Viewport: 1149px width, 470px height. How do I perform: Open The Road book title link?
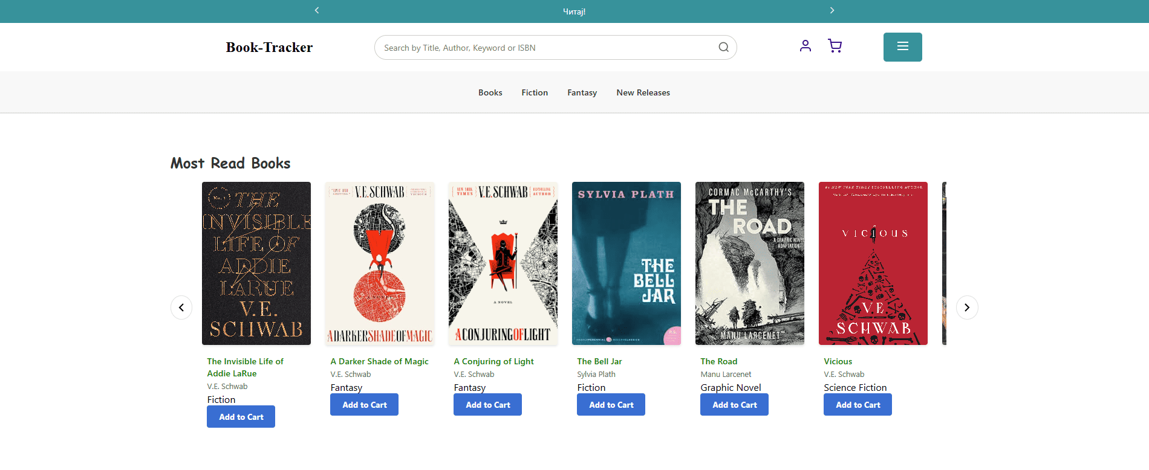pyautogui.click(x=718, y=361)
